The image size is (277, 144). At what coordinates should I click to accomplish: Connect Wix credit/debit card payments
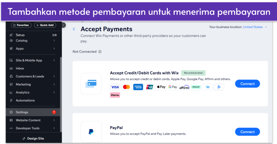[247, 84]
